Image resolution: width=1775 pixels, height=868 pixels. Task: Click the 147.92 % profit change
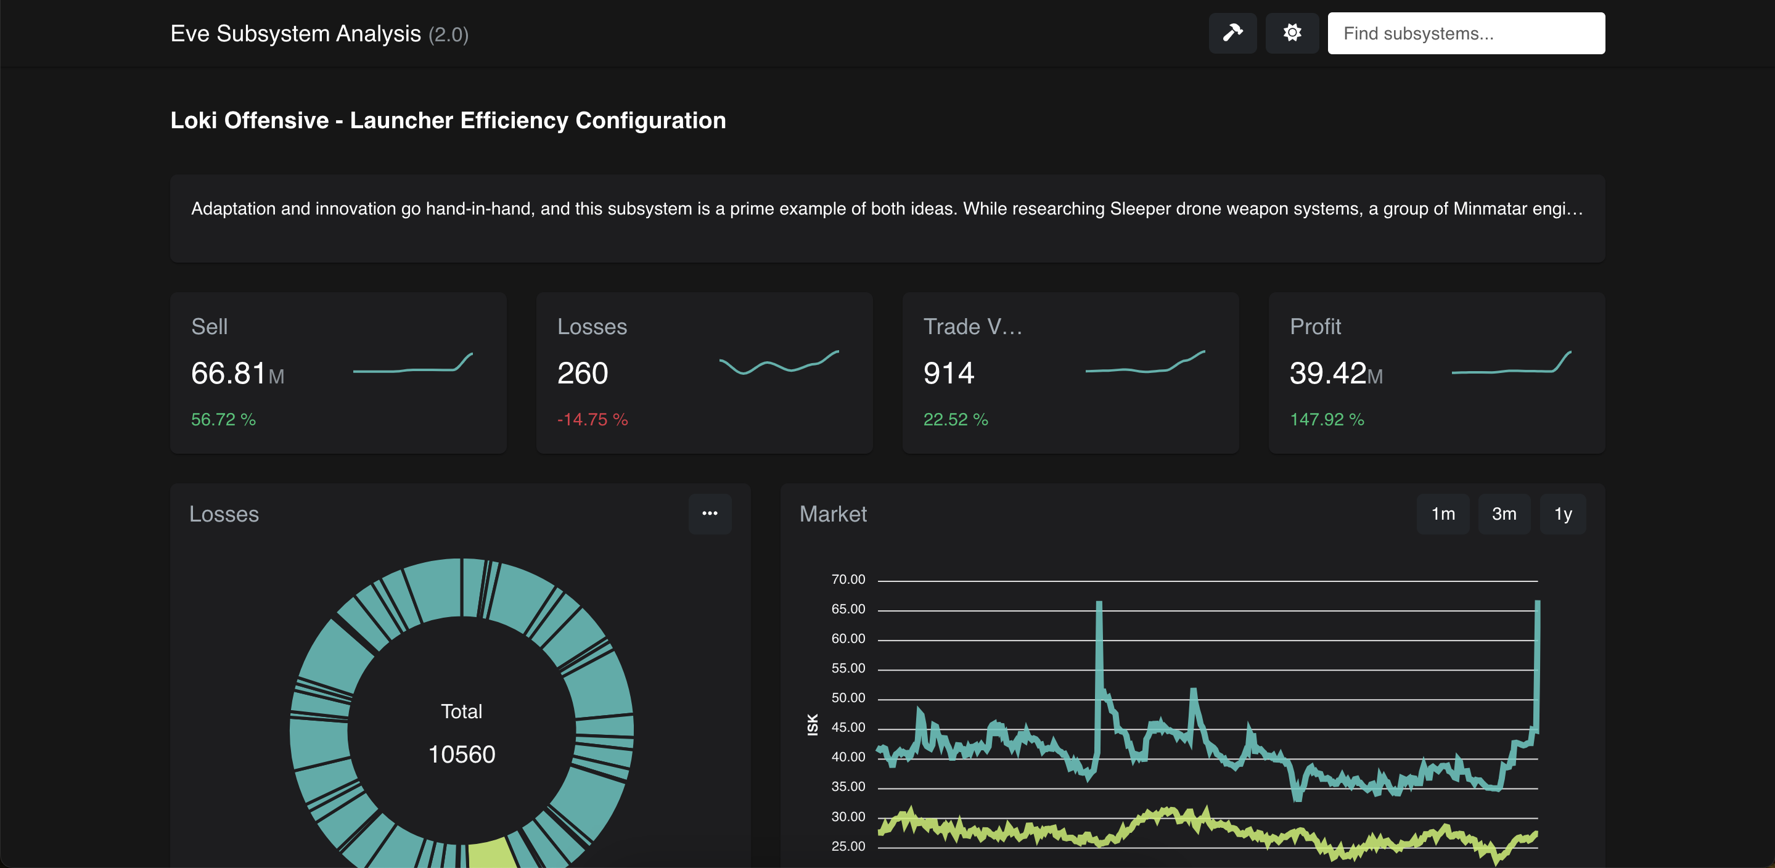coord(1326,420)
